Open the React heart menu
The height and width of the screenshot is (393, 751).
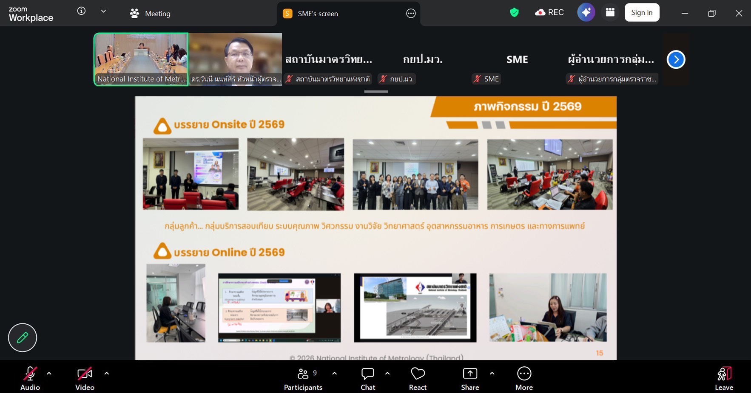click(x=418, y=378)
